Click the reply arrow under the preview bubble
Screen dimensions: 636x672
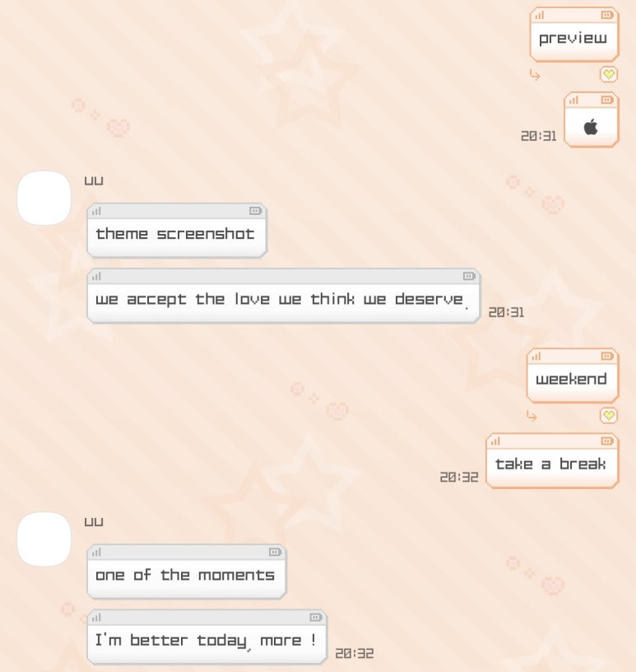(535, 75)
